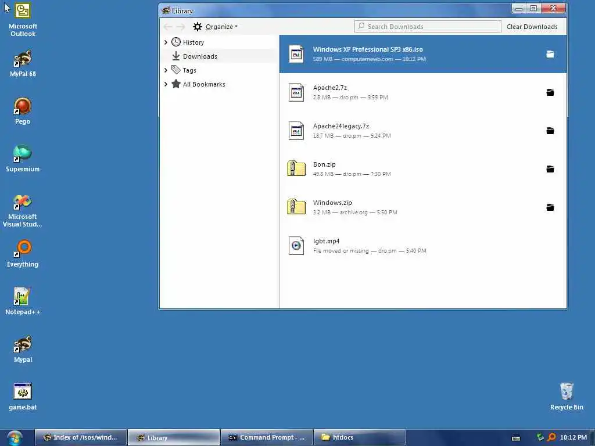The height and width of the screenshot is (446, 595).
Task: Focus the Search Downloads field
Action: 428,27
